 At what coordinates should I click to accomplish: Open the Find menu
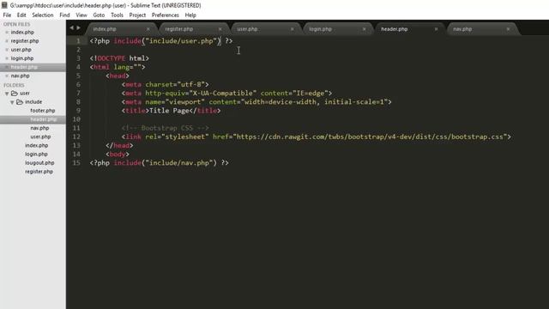tap(64, 15)
